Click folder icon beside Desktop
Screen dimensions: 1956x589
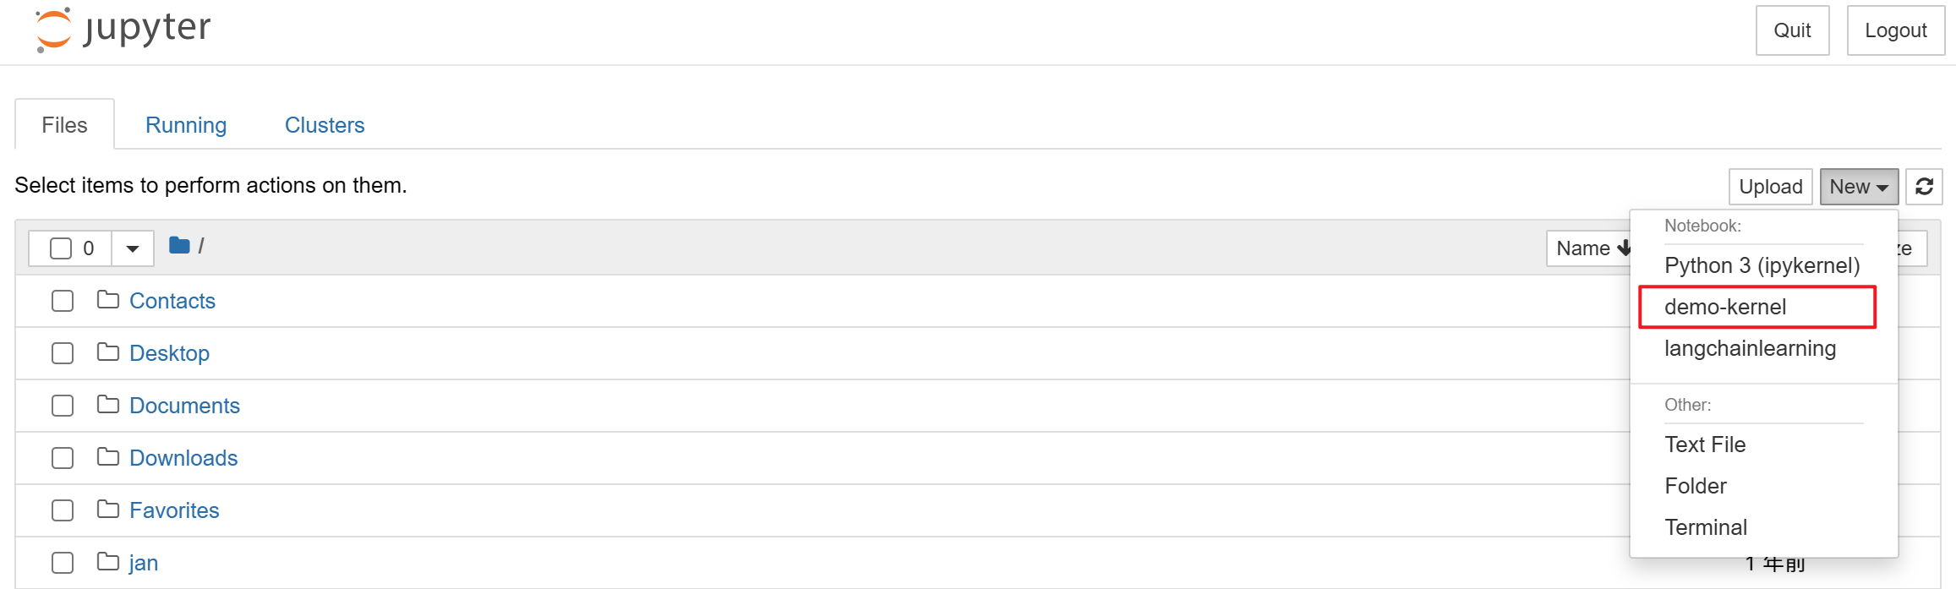pyautogui.click(x=108, y=352)
